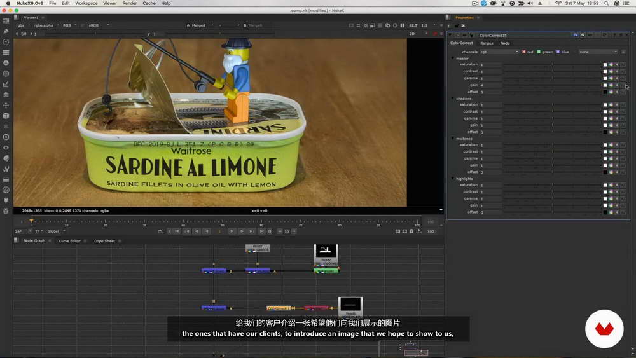636x358 pixels.
Task: Toggle the blue channel checkbox
Action: (x=558, y=52)
